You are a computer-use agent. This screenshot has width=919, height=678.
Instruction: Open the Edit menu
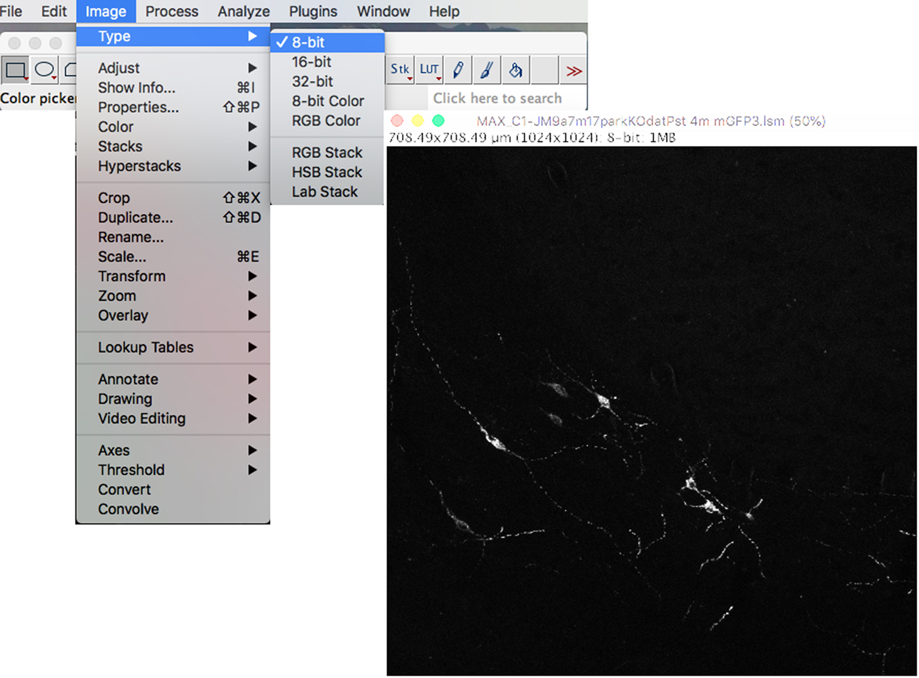[53, 11]
